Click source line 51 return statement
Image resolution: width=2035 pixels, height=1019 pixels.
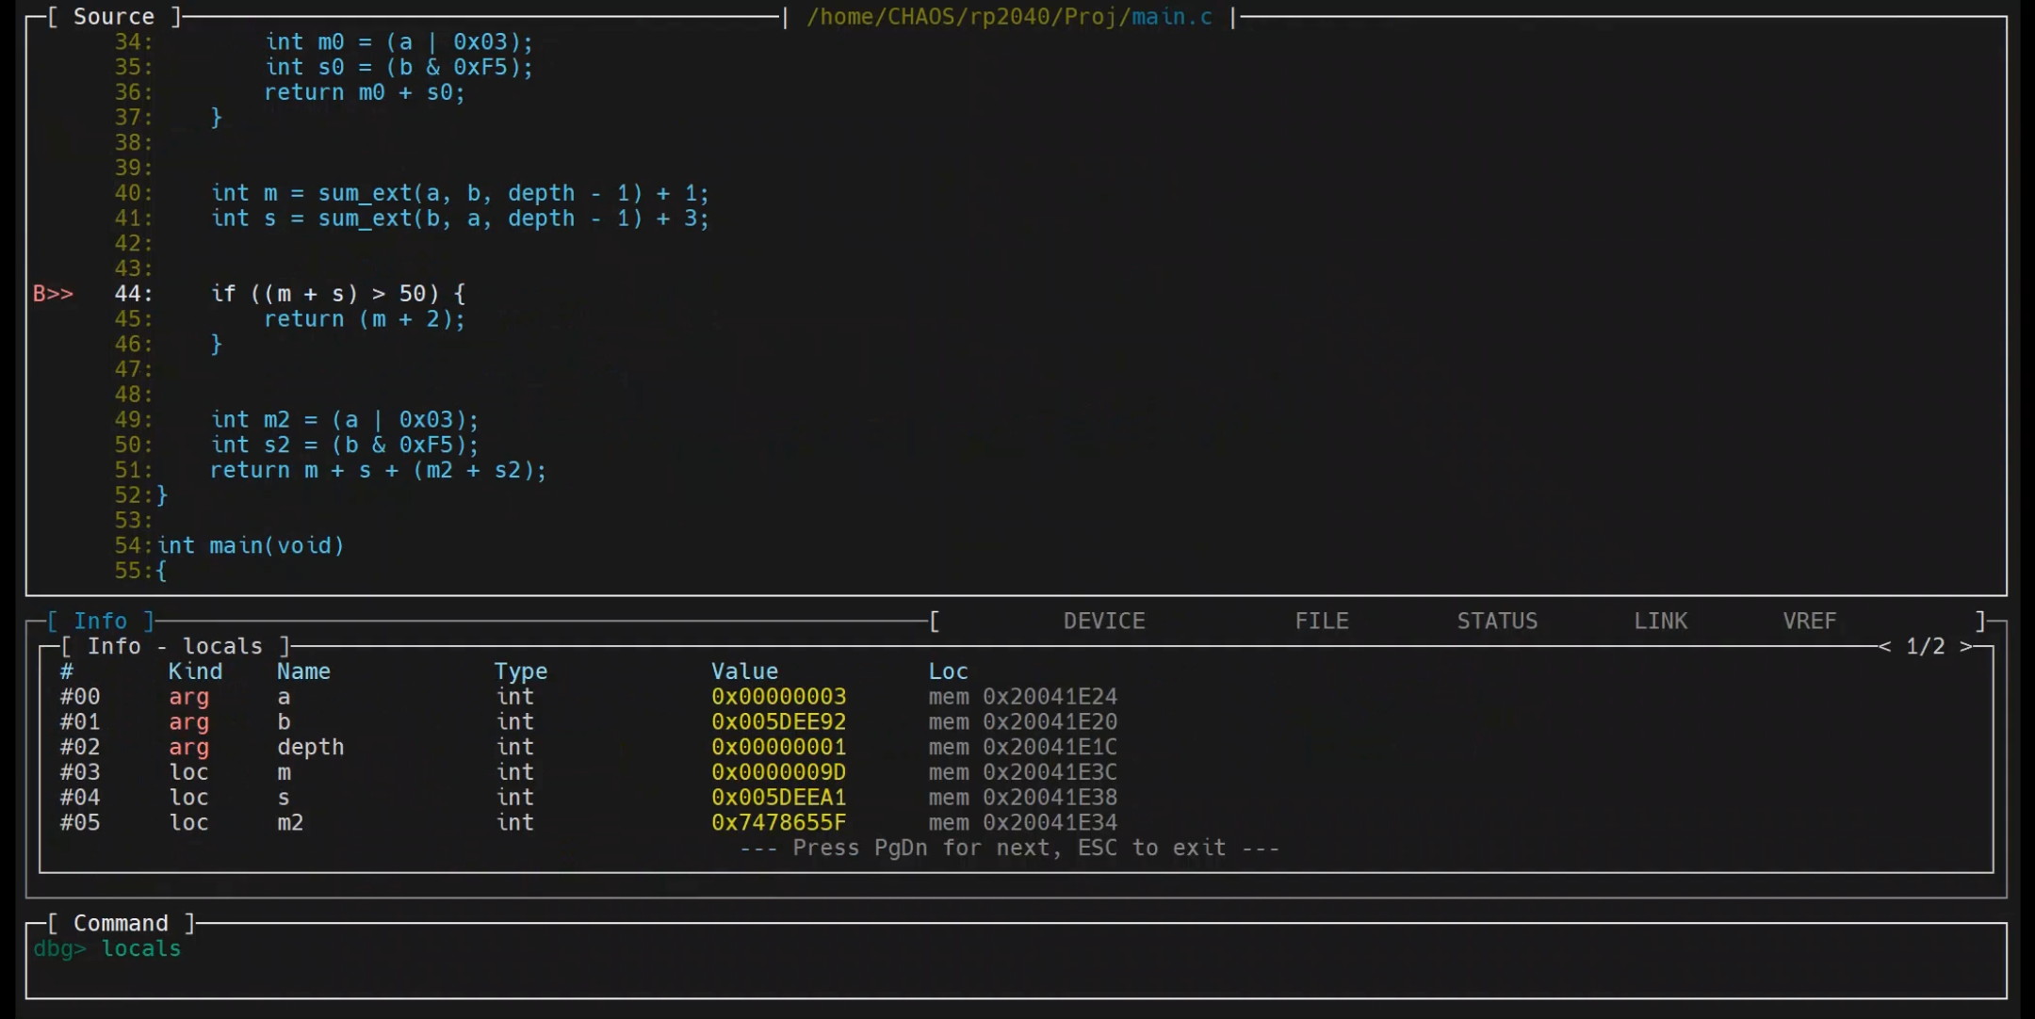[377, 470]
